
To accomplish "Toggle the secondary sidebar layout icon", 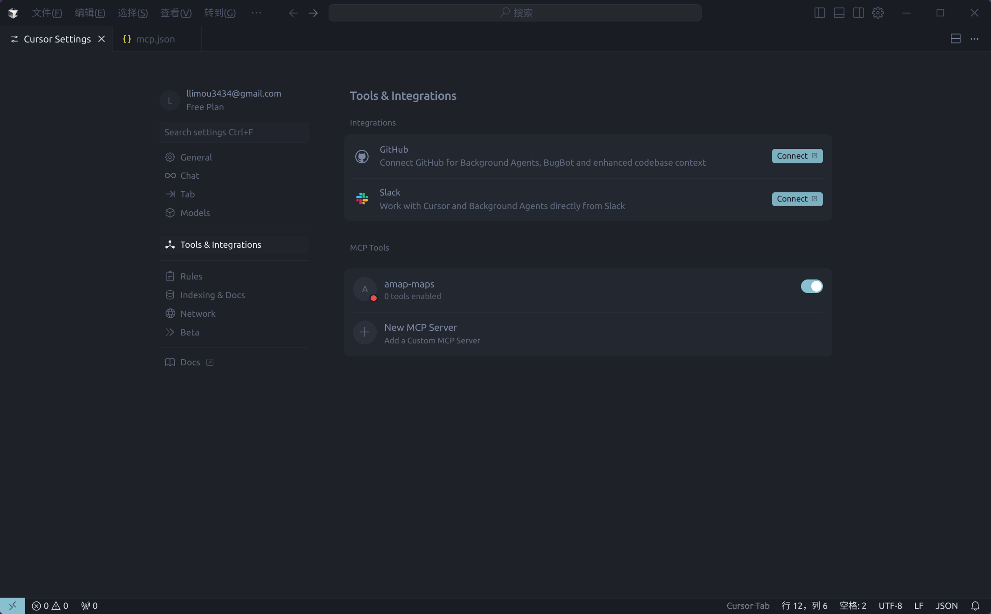I will click(858, 13).
